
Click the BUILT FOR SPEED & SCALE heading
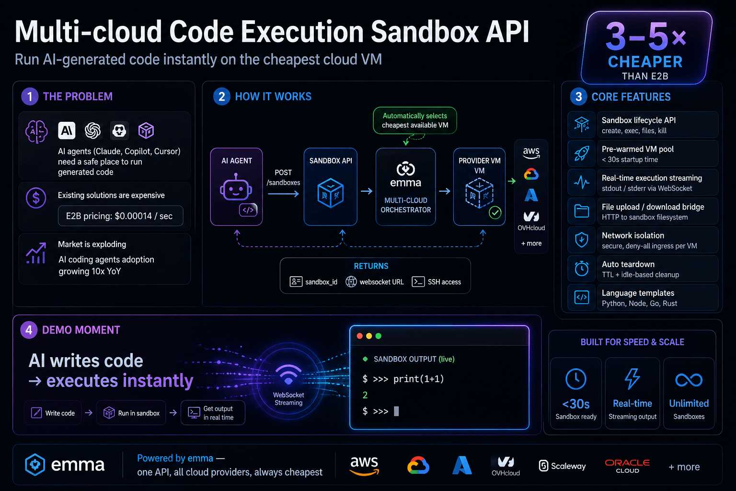pos(632,342)
